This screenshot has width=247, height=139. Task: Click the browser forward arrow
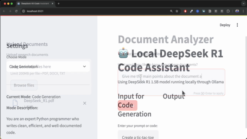click(10, 11)
